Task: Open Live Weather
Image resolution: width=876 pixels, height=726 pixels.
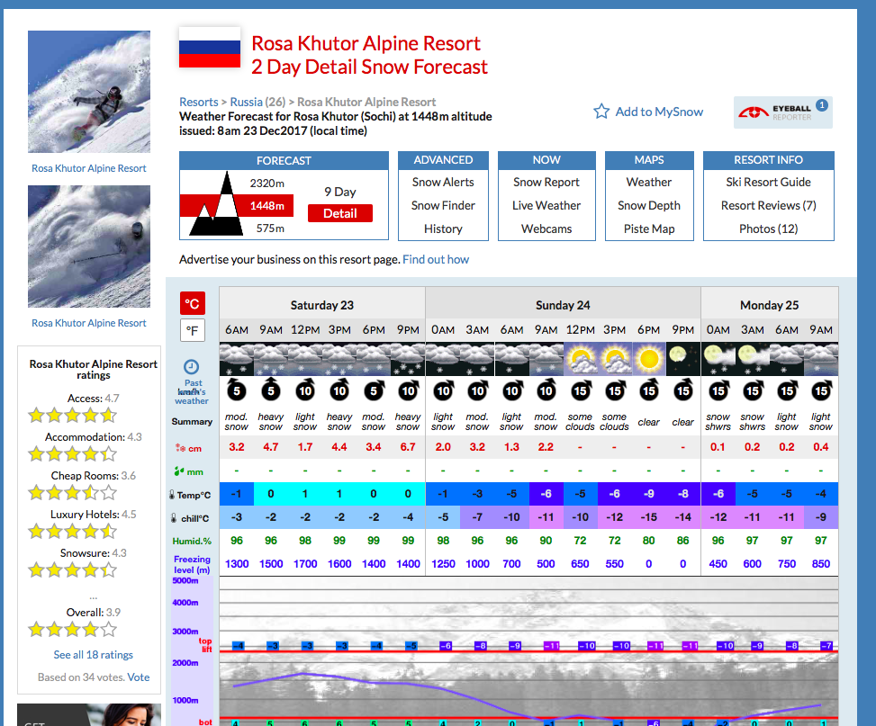Action: (546, 205)
